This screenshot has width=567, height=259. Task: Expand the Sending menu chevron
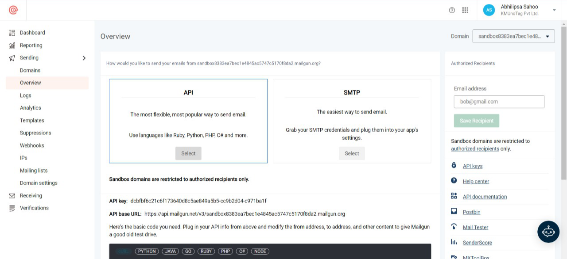[84, 58]
